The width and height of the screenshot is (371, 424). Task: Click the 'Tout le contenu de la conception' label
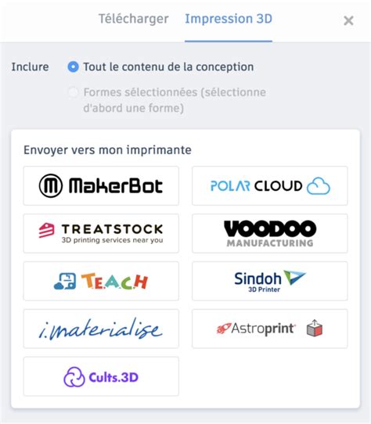click(168, 66)
